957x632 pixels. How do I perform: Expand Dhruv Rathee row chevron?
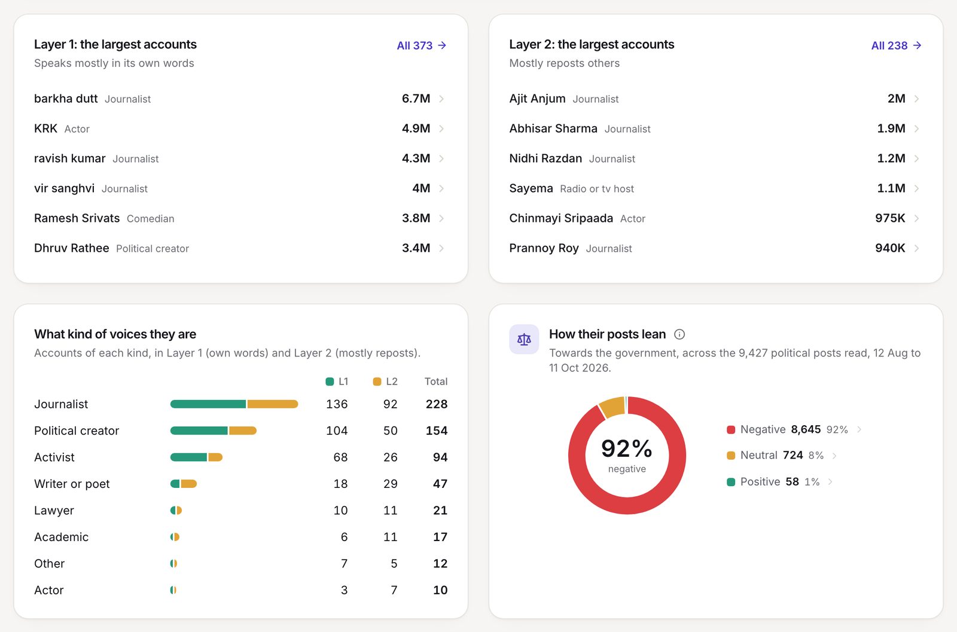point(441,248)
